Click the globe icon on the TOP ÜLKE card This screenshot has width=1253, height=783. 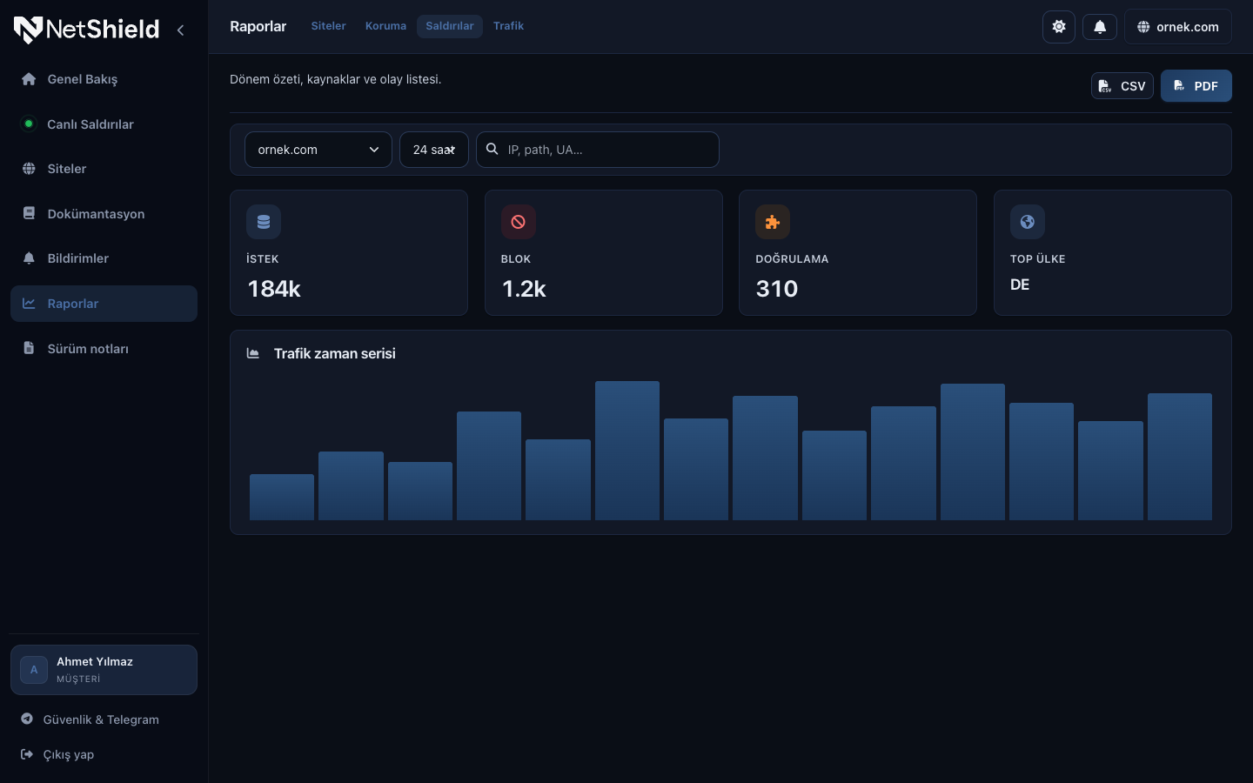[x=1027, y=222]
